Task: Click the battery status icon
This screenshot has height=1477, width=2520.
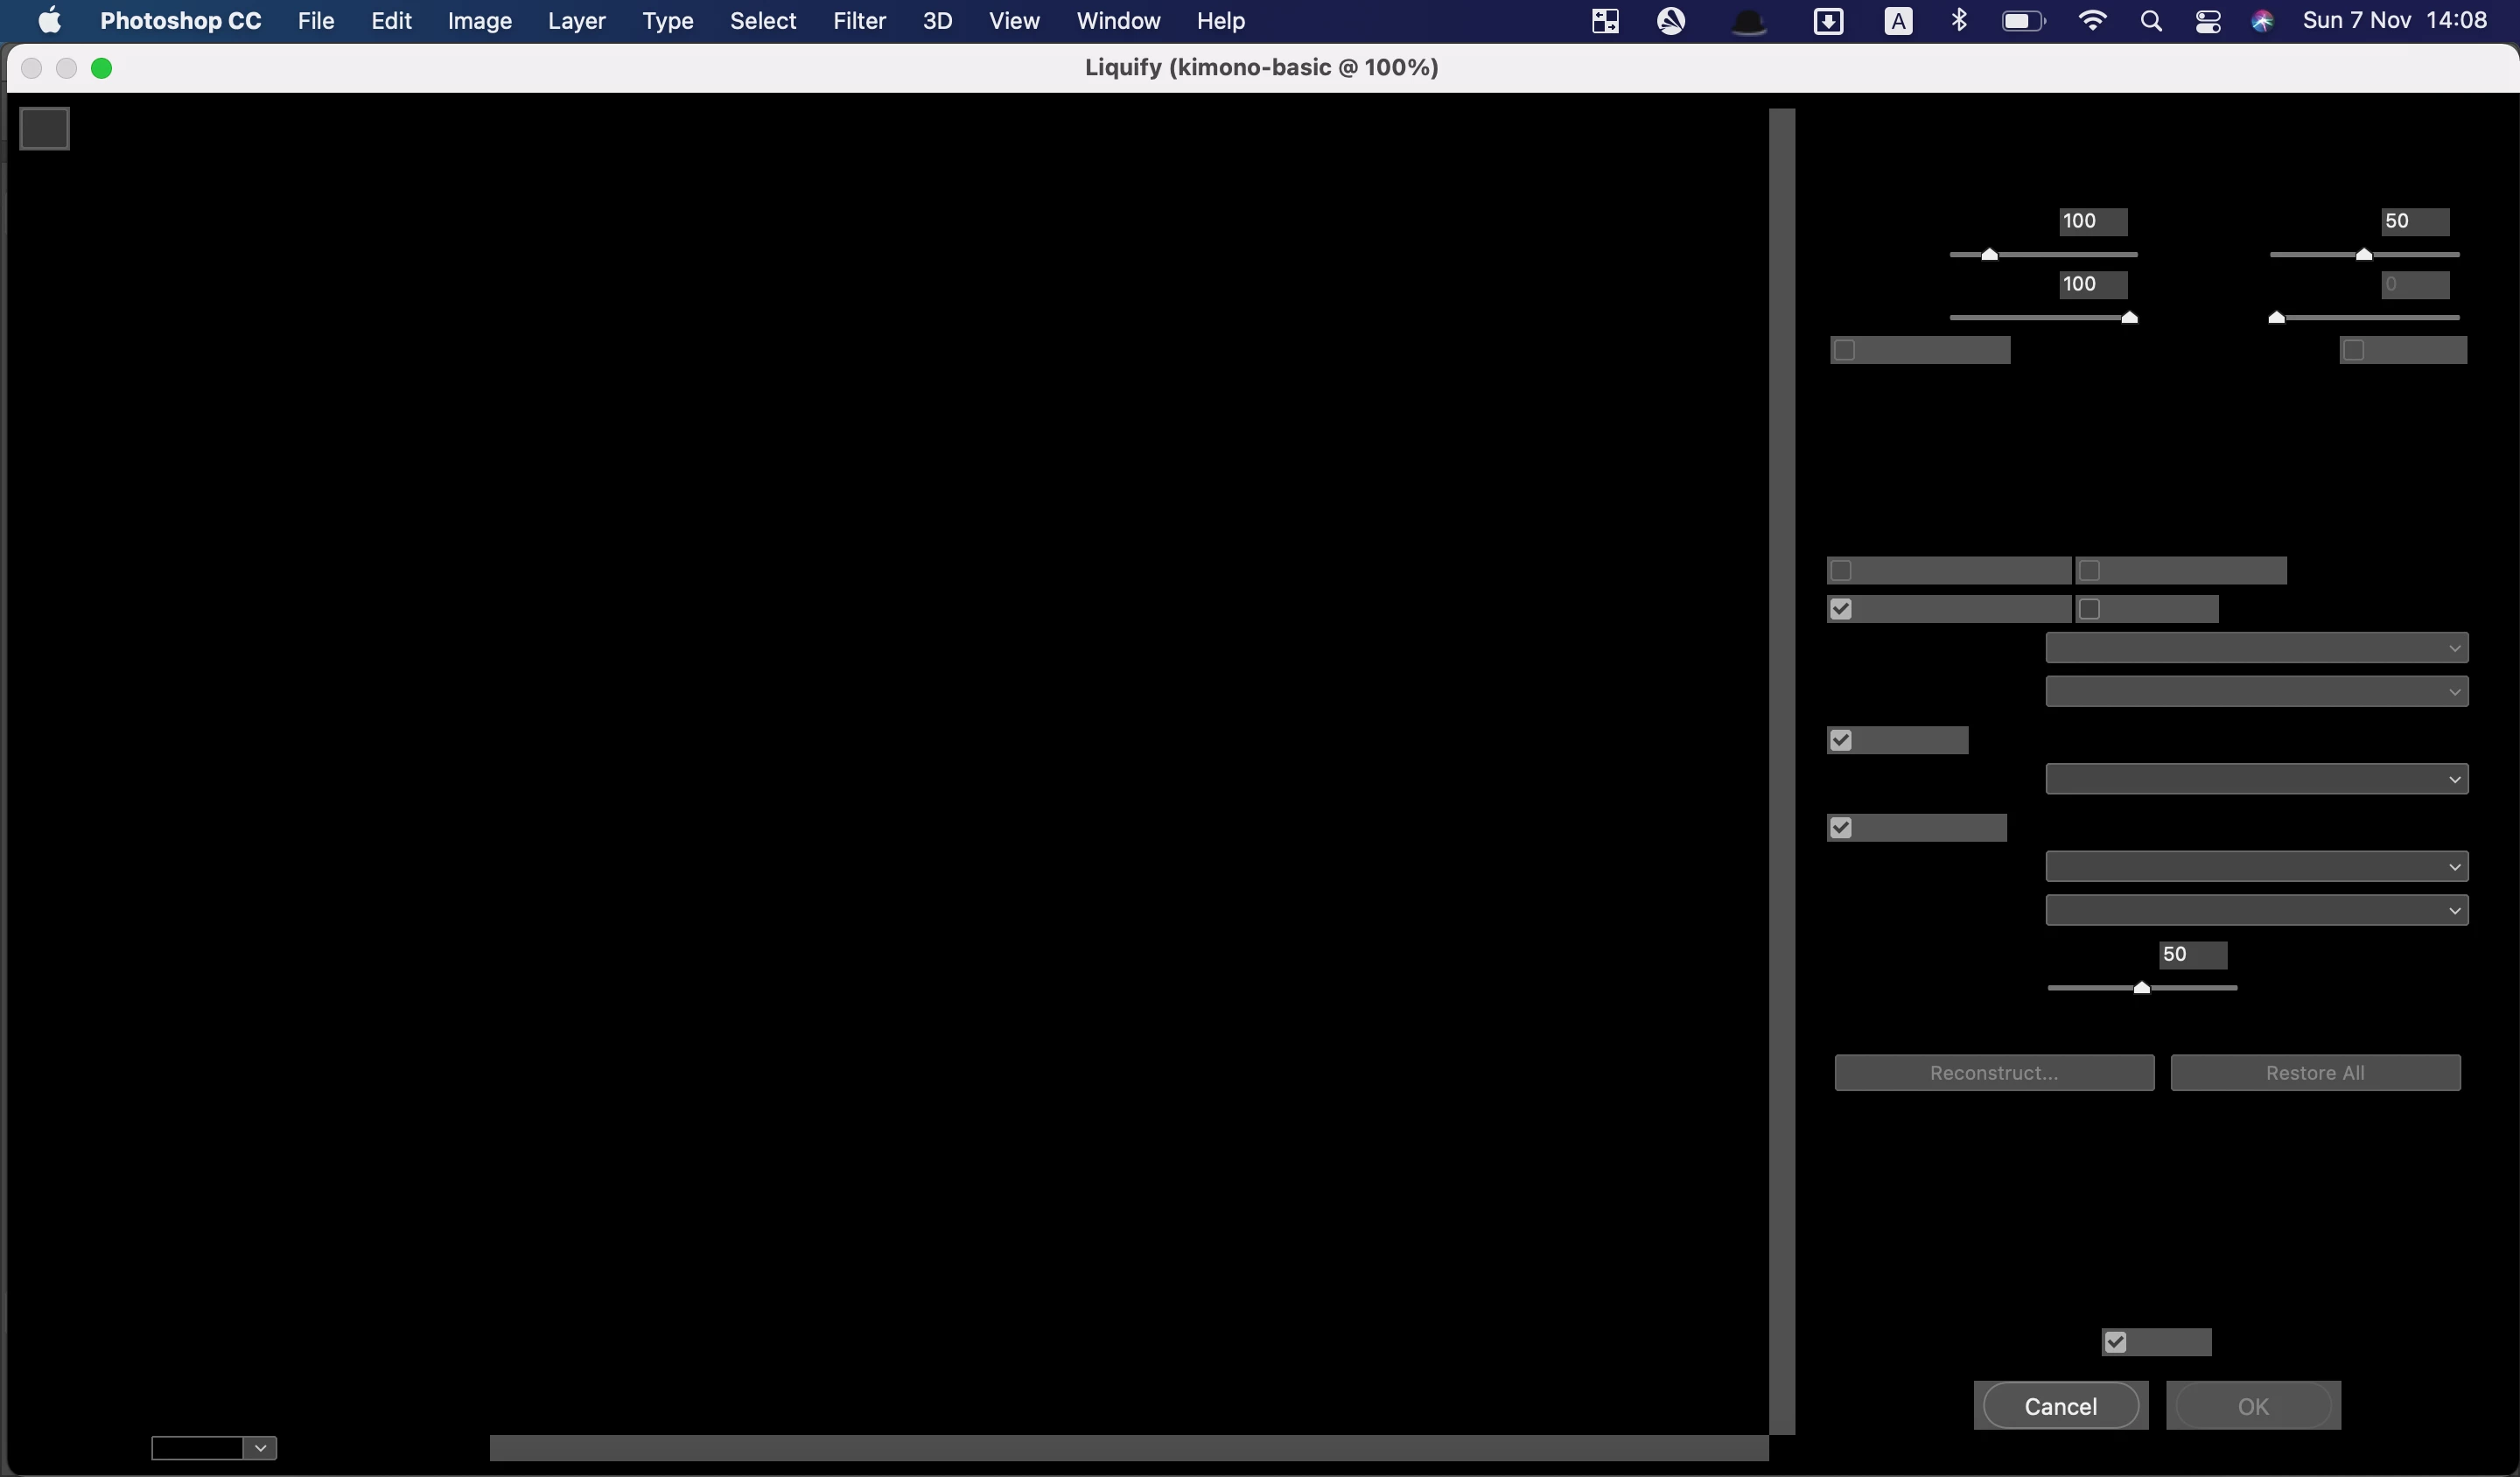Action: tap(2023, 21)
